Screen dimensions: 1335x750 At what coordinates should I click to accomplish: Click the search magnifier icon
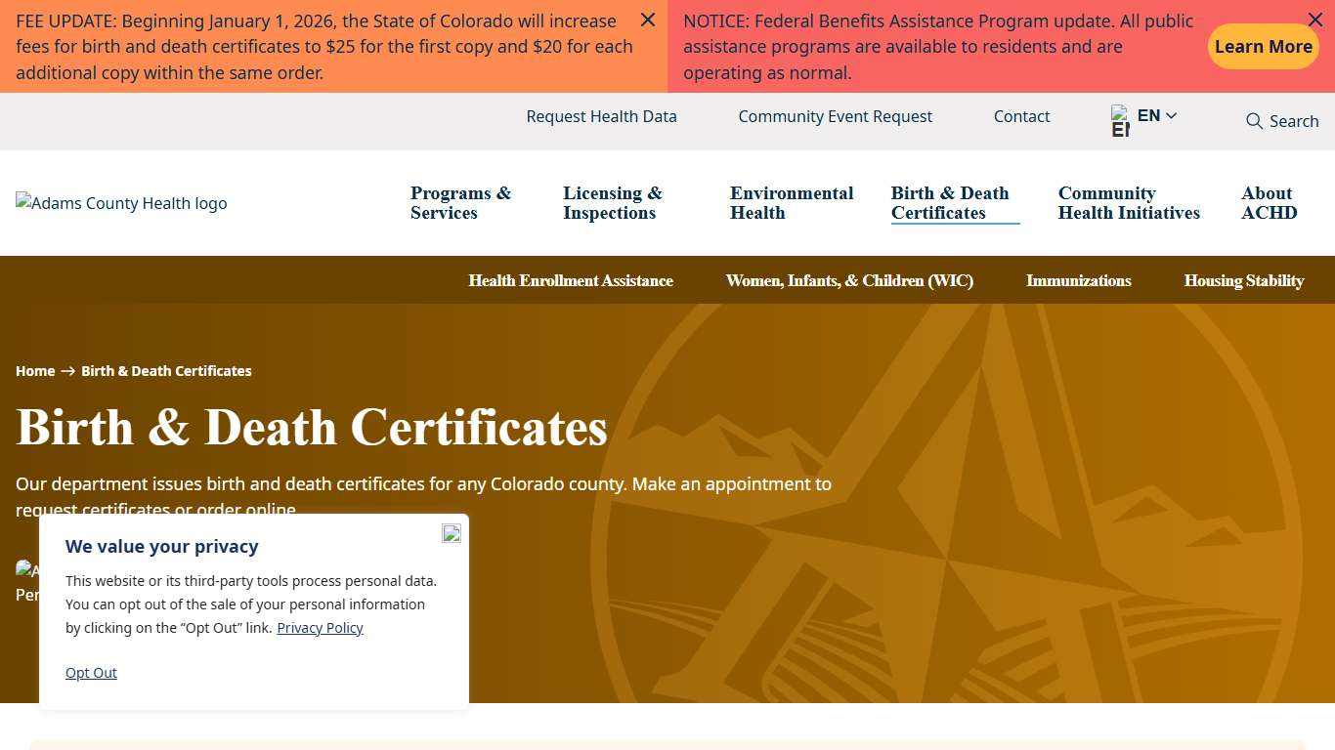click(x=1255, y=121)
